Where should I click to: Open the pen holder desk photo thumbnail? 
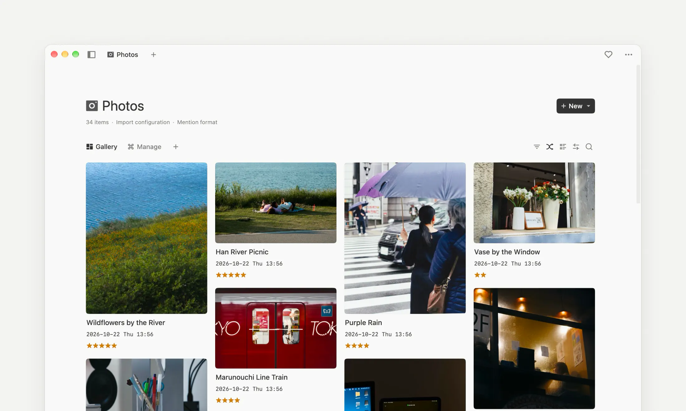coord(147,385)
